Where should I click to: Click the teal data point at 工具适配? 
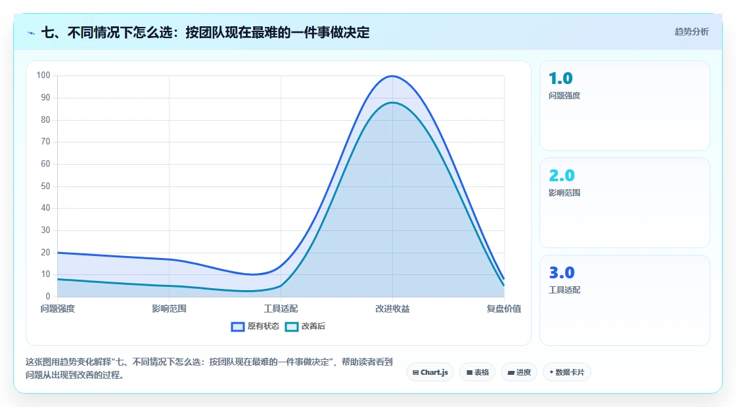pos(281,286)
